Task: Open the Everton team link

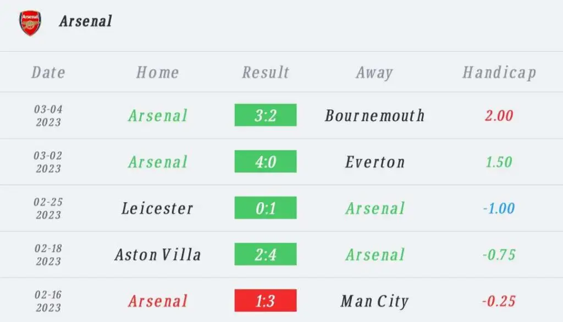Action: [375, 162]
